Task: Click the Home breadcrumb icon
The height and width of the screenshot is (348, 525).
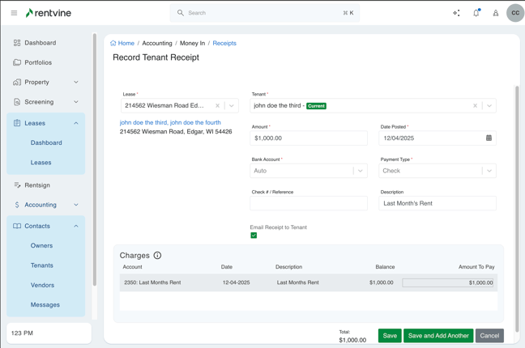Action: coord(113,44)
